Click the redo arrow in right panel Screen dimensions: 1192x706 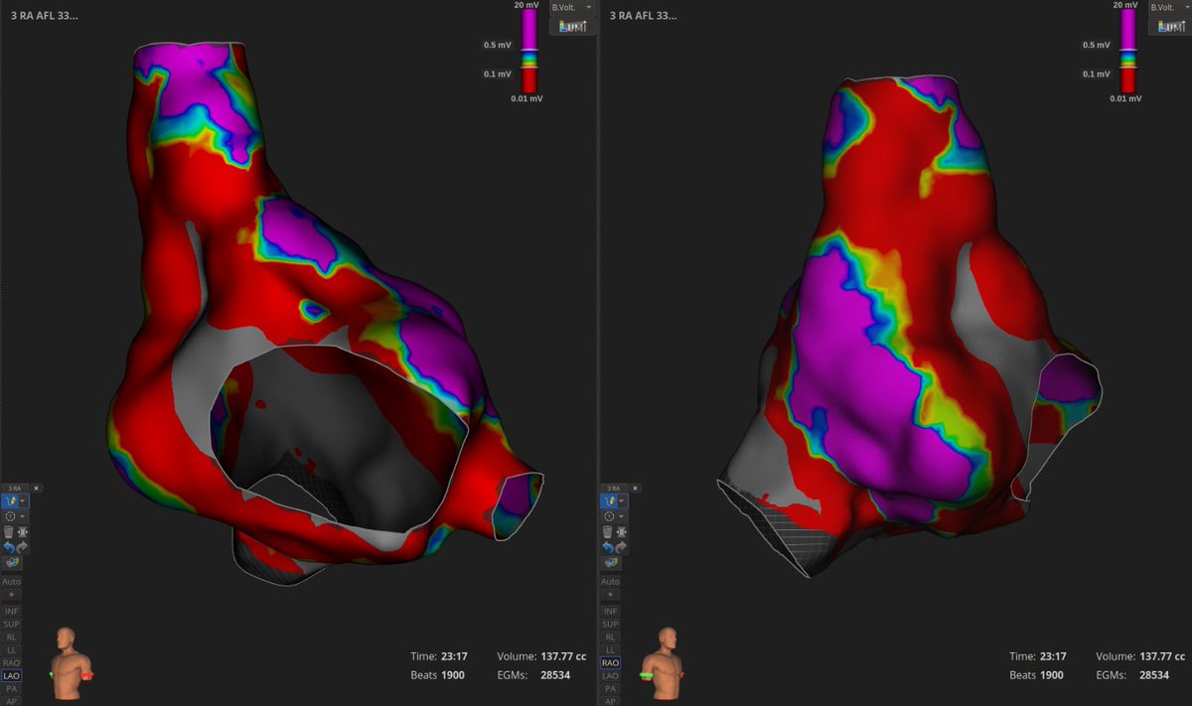(x=622, y=547)
